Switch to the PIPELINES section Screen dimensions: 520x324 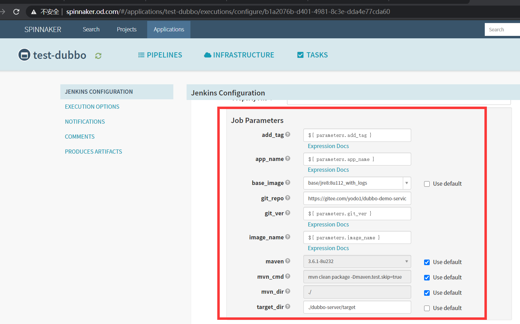(x=160, y=55)
